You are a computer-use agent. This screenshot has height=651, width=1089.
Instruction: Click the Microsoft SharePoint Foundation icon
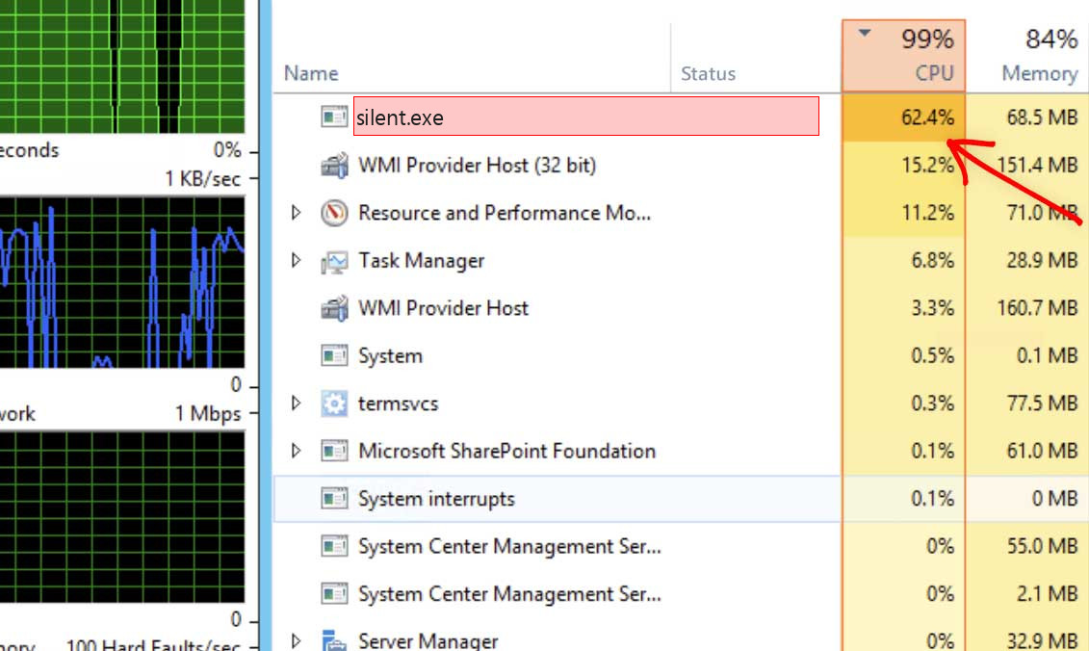(333, 451)
